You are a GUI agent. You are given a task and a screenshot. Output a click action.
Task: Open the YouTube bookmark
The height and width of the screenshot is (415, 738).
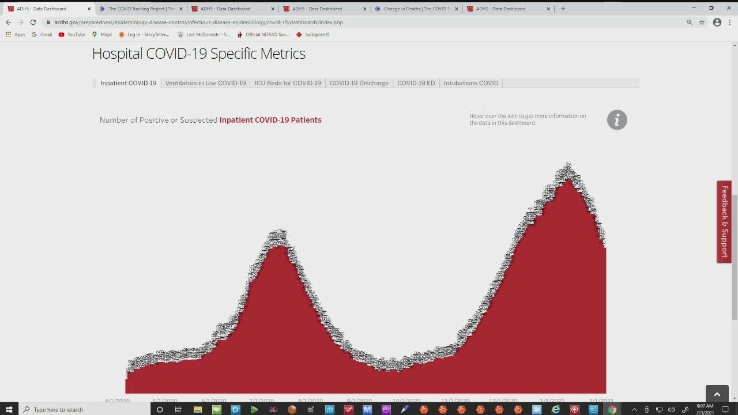[72, 35]
